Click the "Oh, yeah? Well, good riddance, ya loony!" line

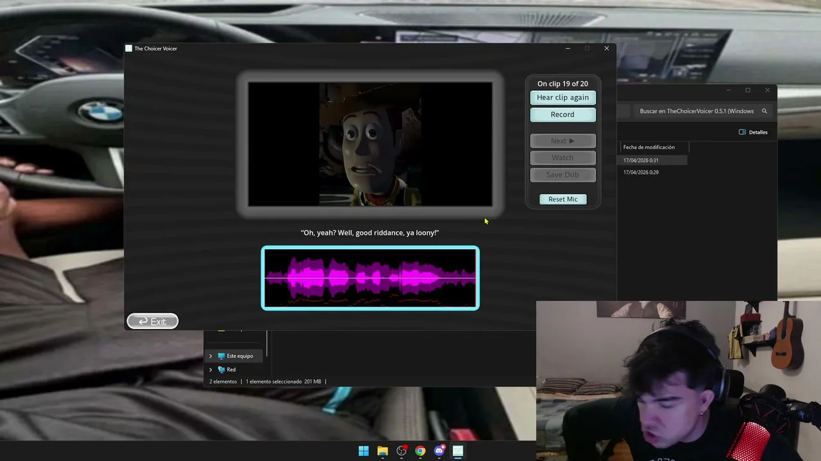pyautogui.click(x=370, y=232)
